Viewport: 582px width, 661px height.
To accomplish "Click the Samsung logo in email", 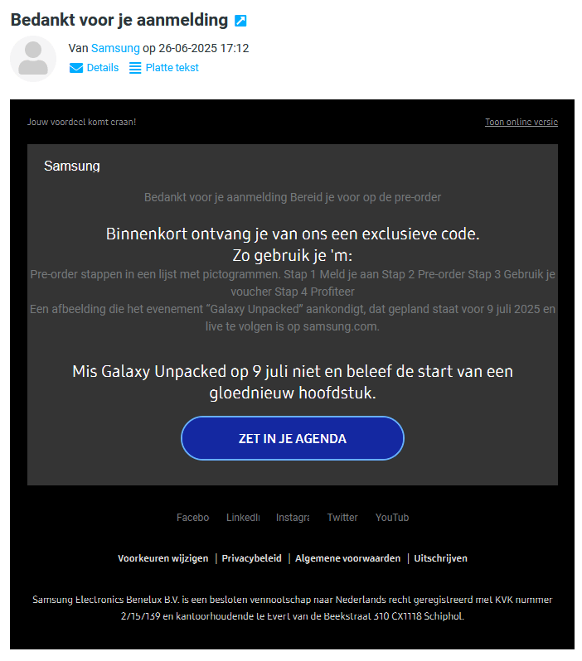I will pos(71,166).
